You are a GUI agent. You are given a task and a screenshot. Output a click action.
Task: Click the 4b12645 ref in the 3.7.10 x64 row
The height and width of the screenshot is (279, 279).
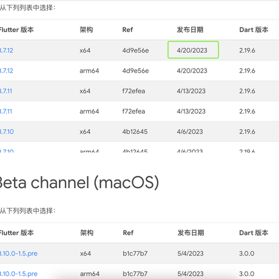(135, 132)
